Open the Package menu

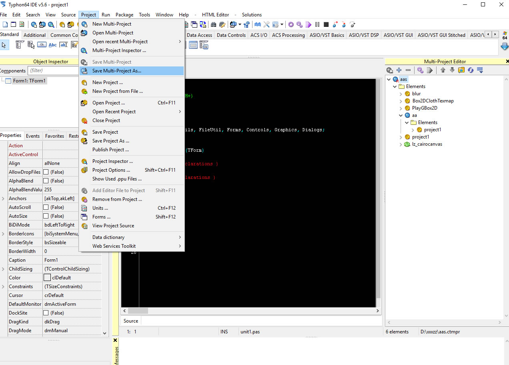[x=124, y=15]
